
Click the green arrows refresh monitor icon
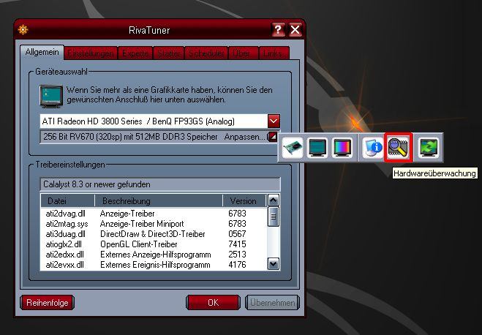(x=429, y=148)
